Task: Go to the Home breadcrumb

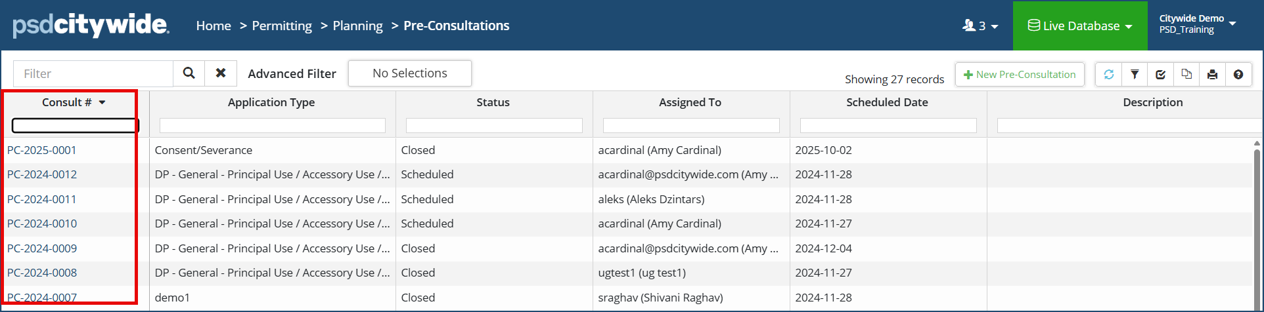Action: [x=214, y=26]
